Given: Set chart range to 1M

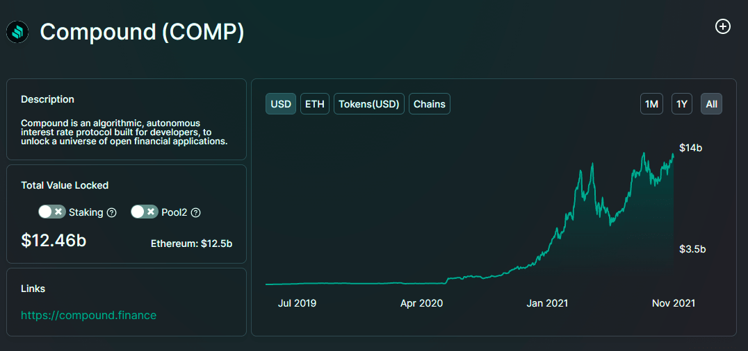Looking at the screenshot, I should pos(651,104).
